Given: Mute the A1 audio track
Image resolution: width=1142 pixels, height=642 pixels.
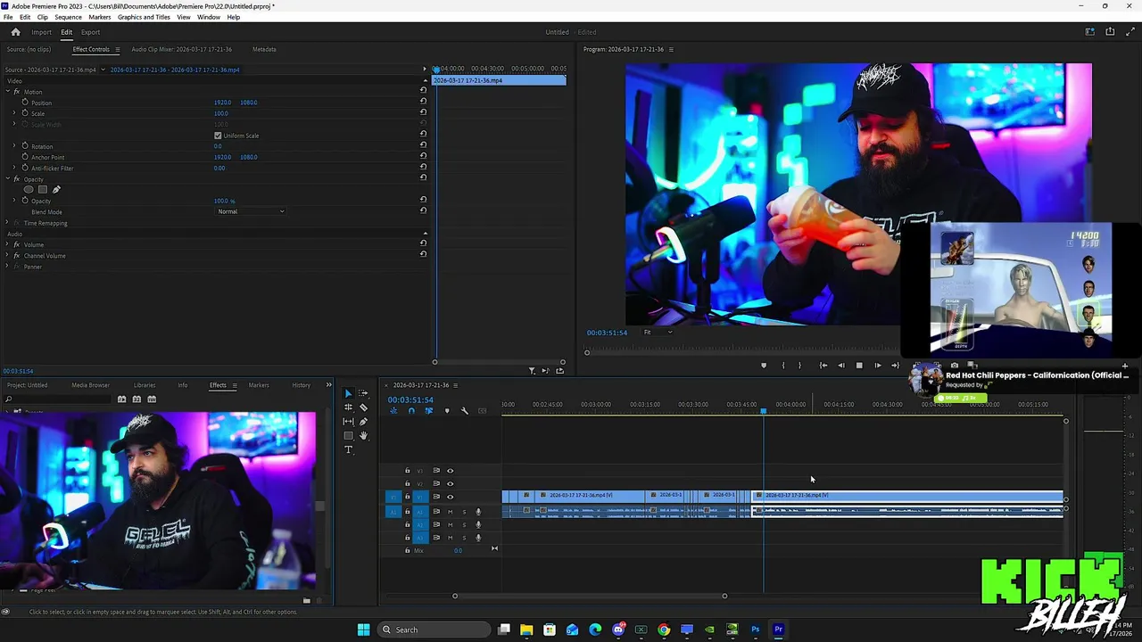Looking at the screenshot, I should tap(450, 512).
